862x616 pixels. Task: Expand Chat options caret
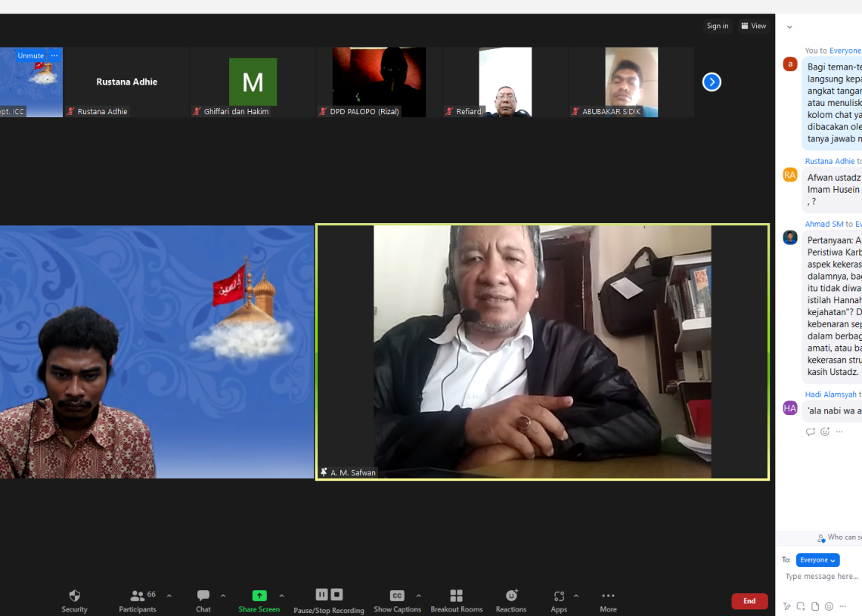222,596
